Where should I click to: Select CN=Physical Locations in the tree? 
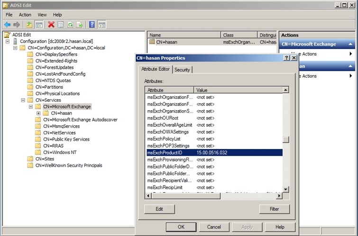point(58,94)
